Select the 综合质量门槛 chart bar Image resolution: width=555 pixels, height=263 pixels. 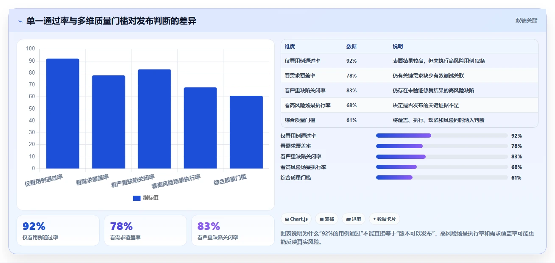(246, 132)
